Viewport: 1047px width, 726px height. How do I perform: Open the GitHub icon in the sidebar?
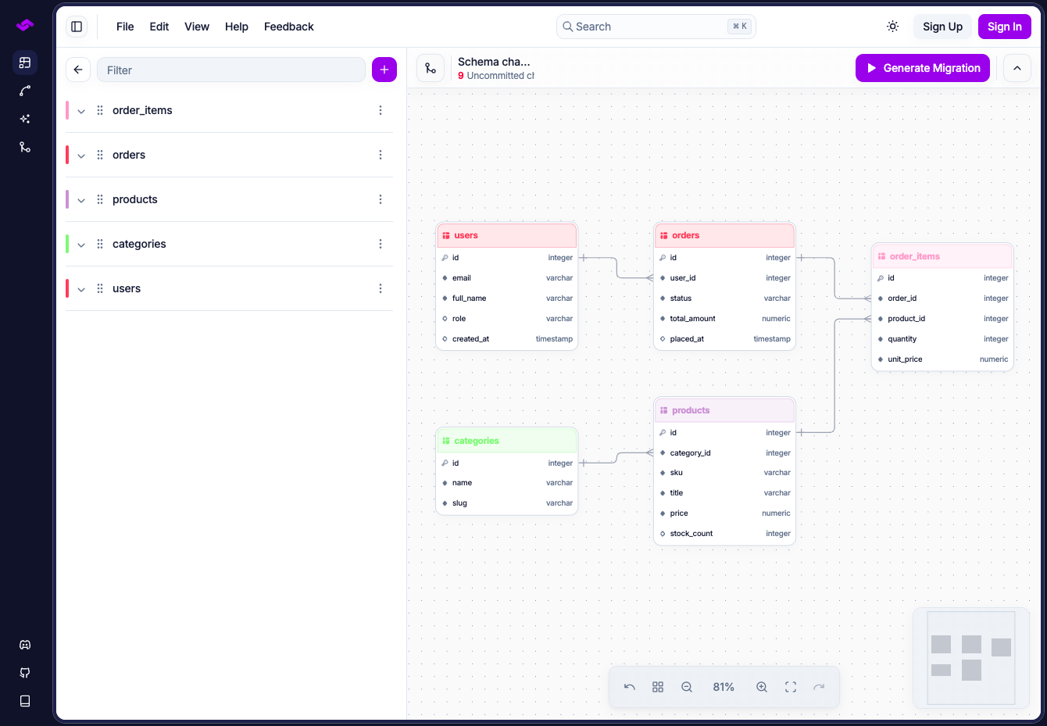(x=25, y=673)
